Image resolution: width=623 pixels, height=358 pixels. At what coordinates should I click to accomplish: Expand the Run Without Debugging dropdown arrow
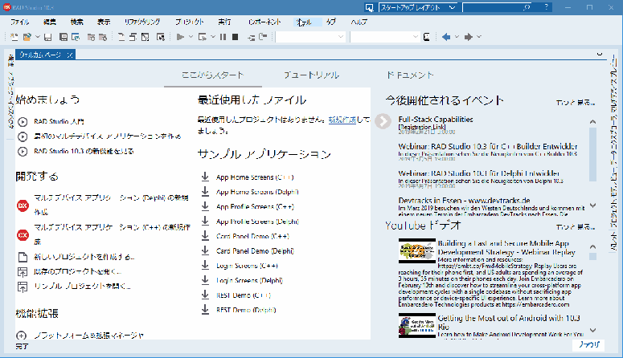(213, 37)
